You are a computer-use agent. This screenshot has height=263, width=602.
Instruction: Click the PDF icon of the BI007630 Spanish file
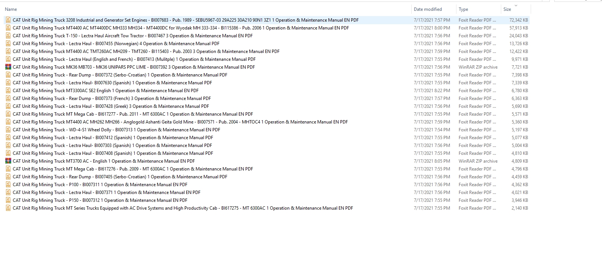[x=8, y=83]
